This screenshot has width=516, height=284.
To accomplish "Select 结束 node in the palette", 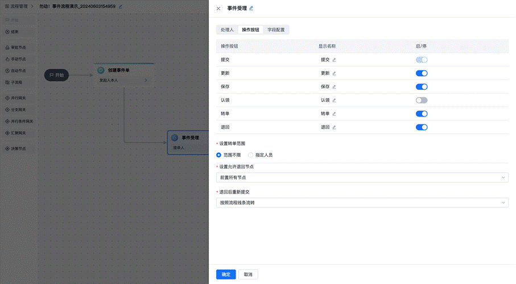I will tap(12, 32).
